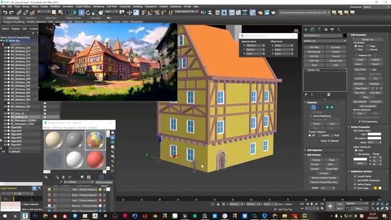Switch to Object Paint ribbon tab
Image resolution: width=391 pixels, height=220 pixels.
coord(73,18)
